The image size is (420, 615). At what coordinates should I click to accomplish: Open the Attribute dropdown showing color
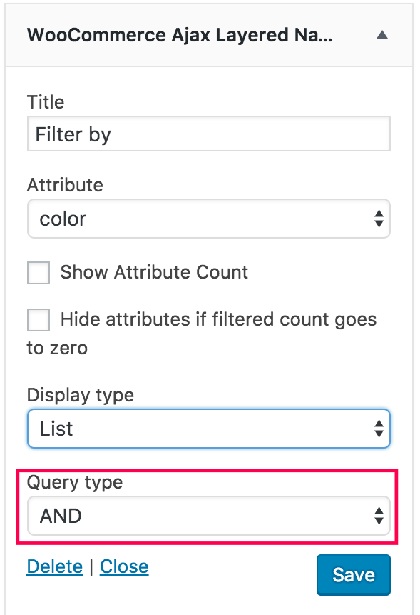209,219
